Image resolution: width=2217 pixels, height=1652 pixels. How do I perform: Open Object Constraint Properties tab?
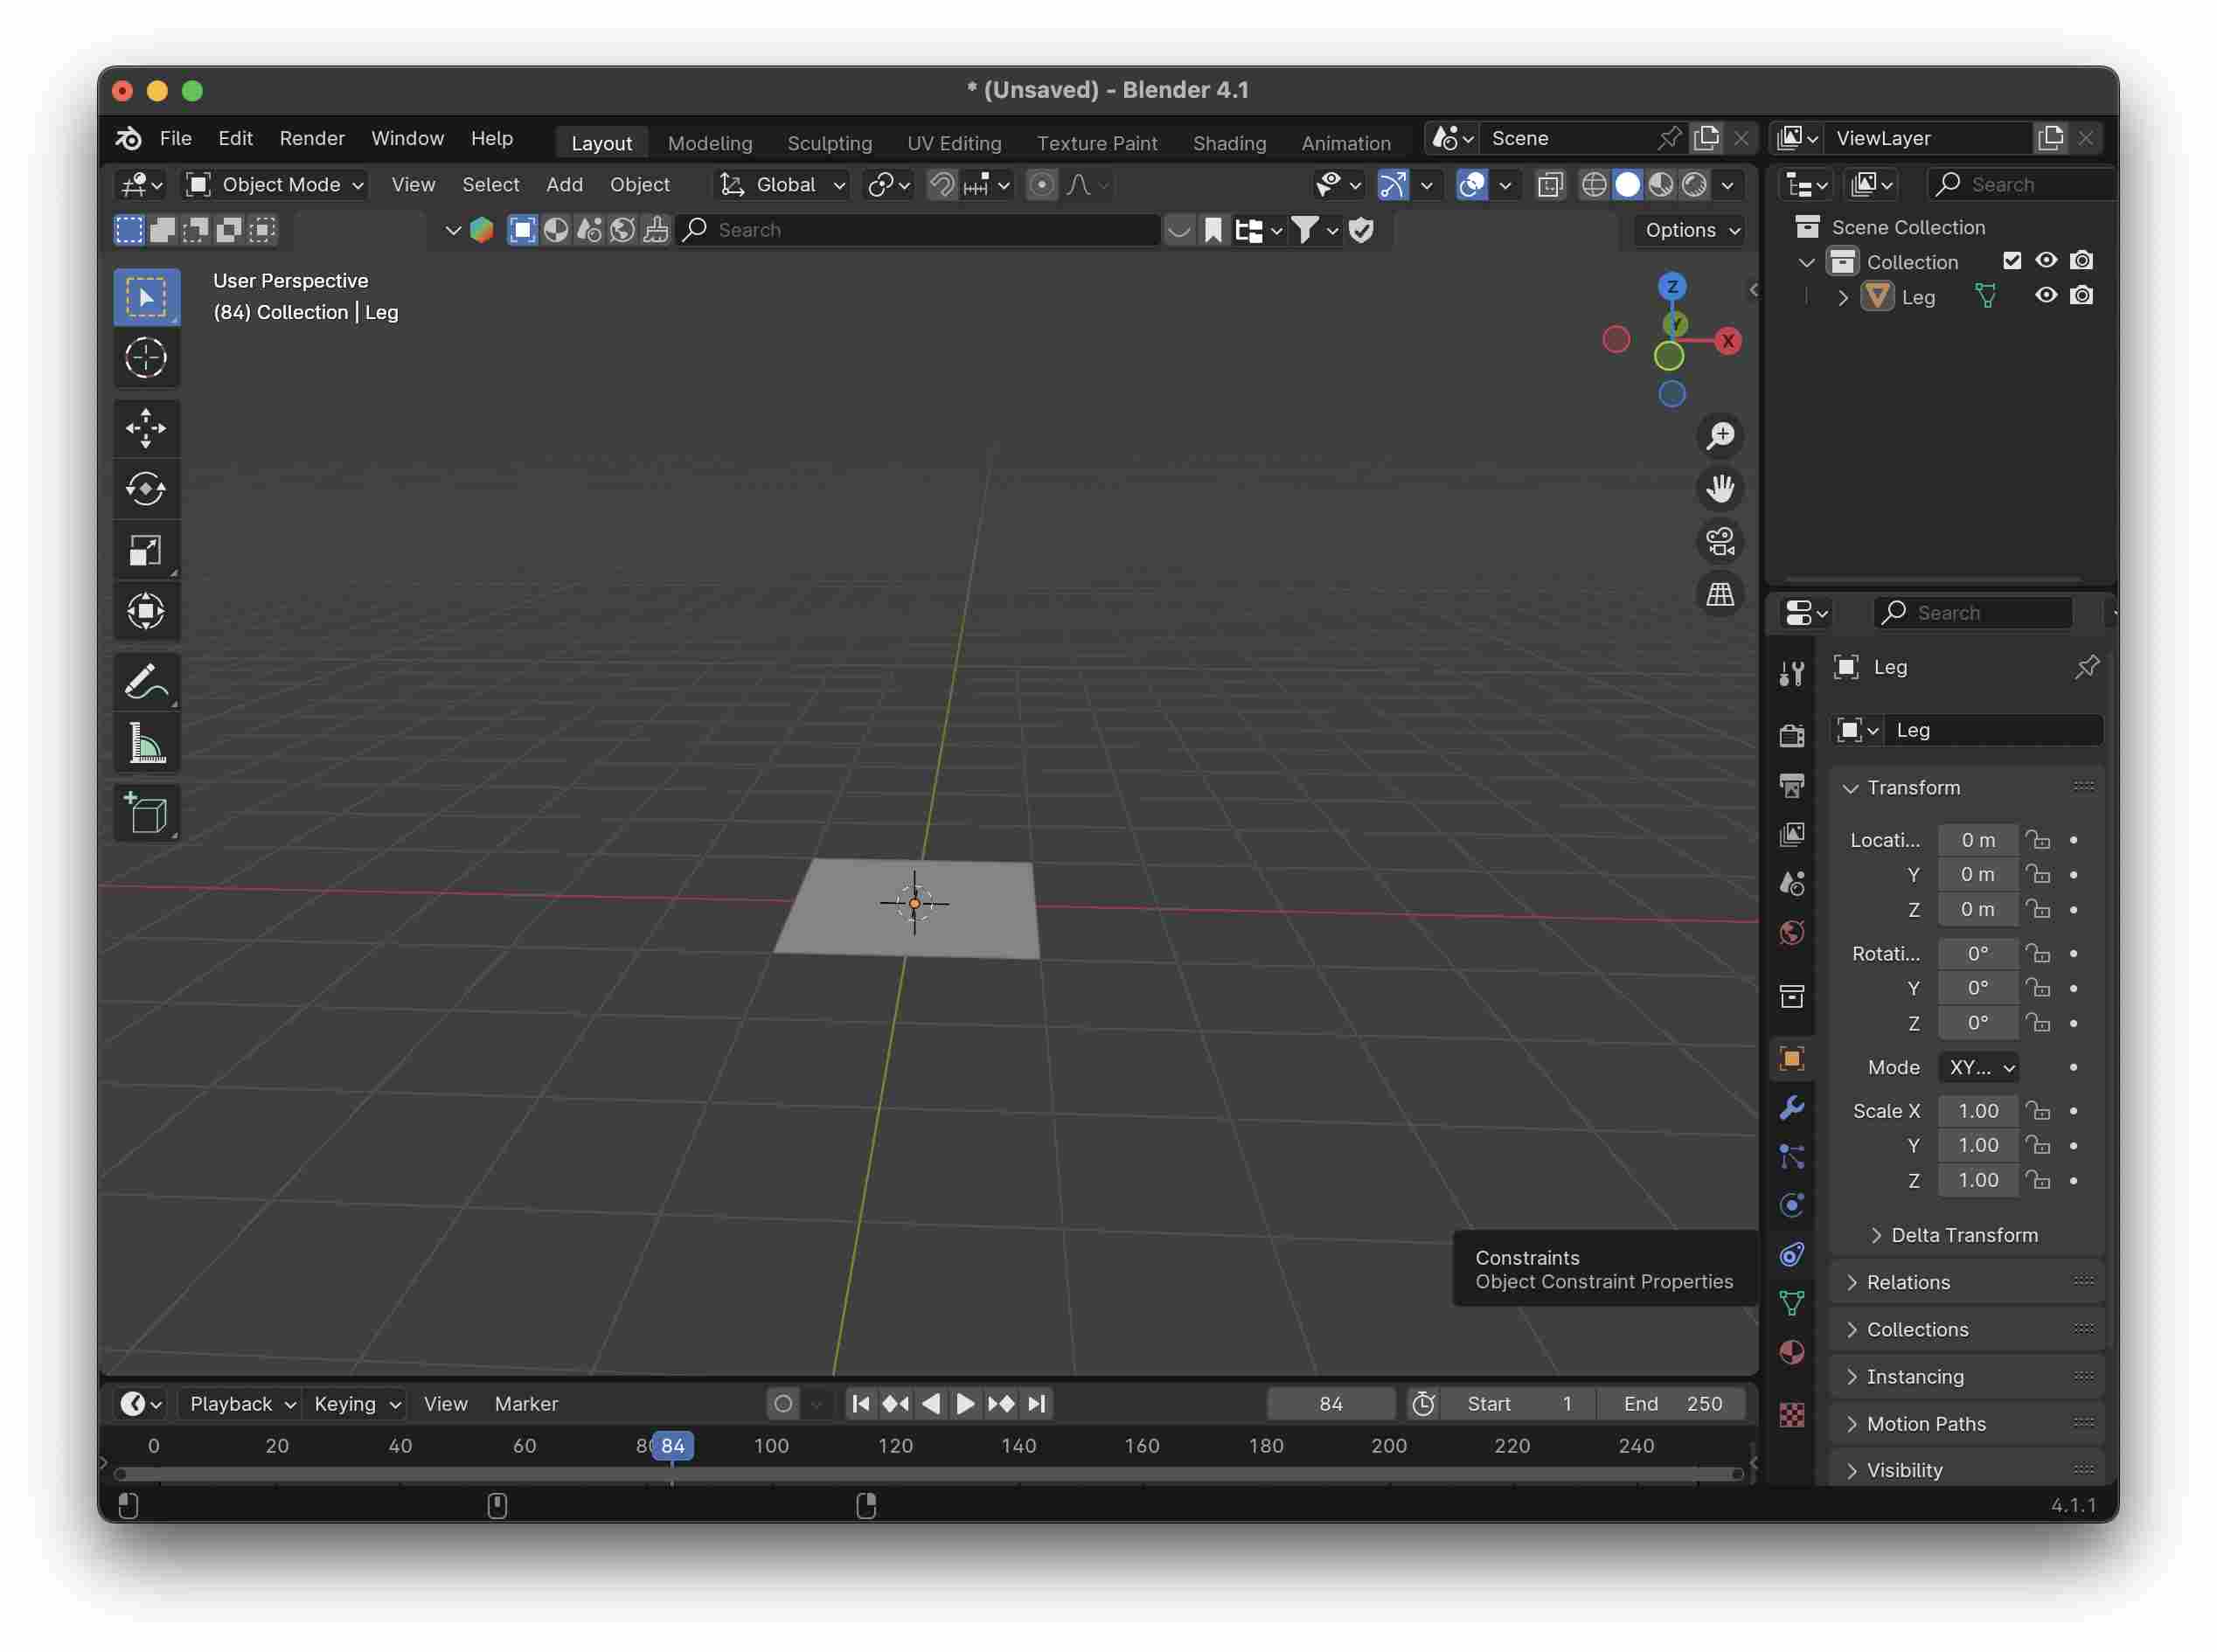(x=1792, y=1255)
